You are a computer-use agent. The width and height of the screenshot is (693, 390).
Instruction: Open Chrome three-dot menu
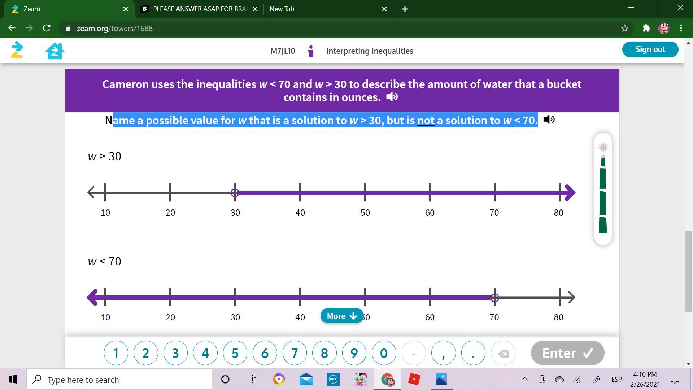point(681,28)
